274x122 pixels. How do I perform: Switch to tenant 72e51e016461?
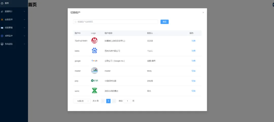pyautogui.click(x=193, y=41)
